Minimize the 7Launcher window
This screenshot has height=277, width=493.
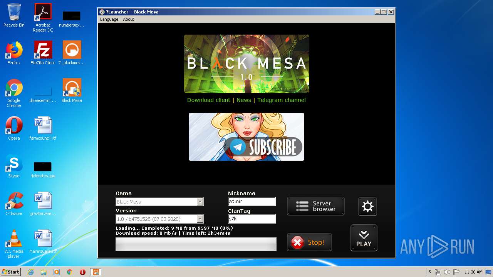click(x=377, y=12)
